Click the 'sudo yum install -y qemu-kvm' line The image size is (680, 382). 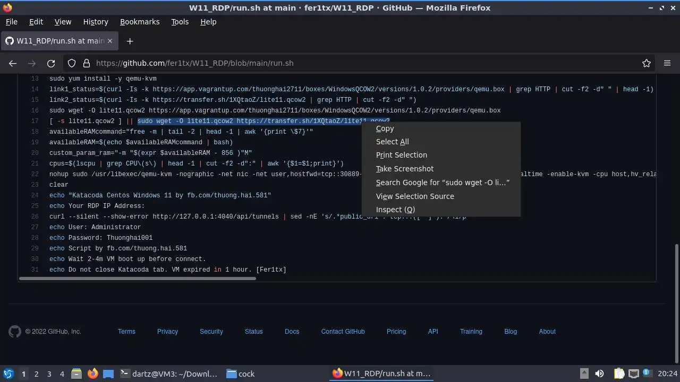coord(103,79)
